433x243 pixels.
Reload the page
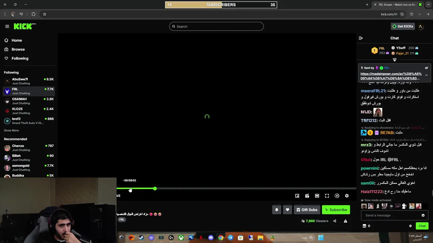point(412,14)
